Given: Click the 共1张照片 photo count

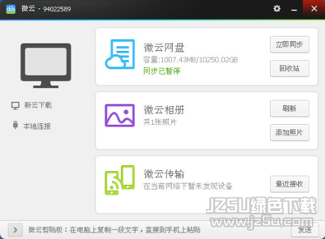Looking at the screenshot, I should pos(160,122).
